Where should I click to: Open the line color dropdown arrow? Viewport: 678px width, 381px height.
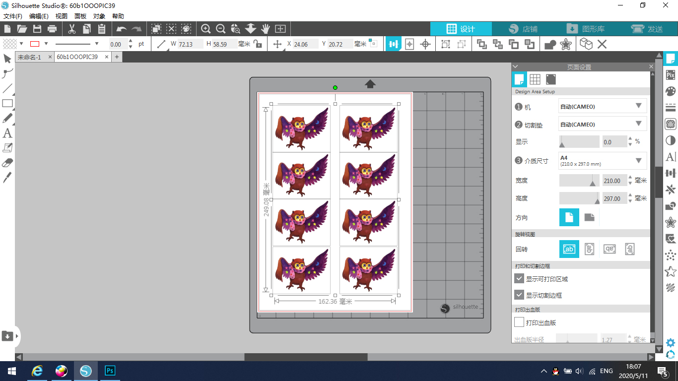[46, 44]
